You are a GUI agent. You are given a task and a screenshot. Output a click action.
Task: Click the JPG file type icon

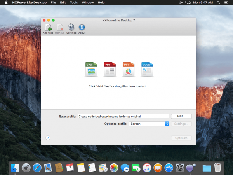pos(91,69)
